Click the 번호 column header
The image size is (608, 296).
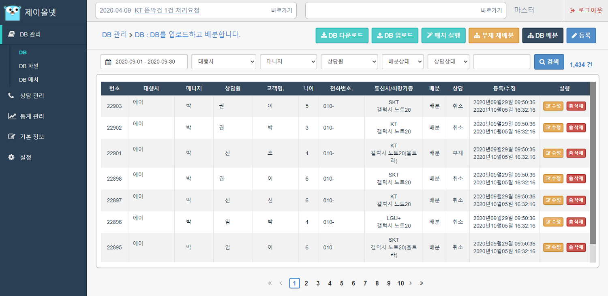pos(114,89)
